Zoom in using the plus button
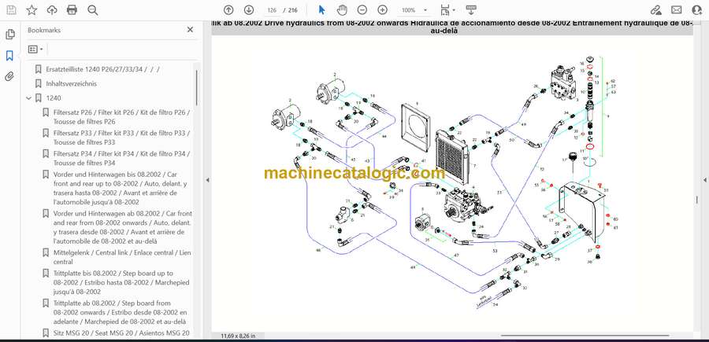Image resolution: width=709 pixels, height=342 pixels. (383, 10)
